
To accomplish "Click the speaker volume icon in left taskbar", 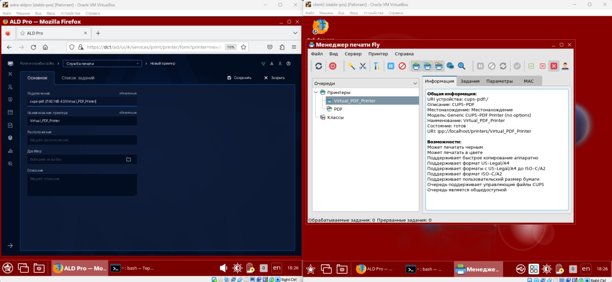I will coord(223,268).
